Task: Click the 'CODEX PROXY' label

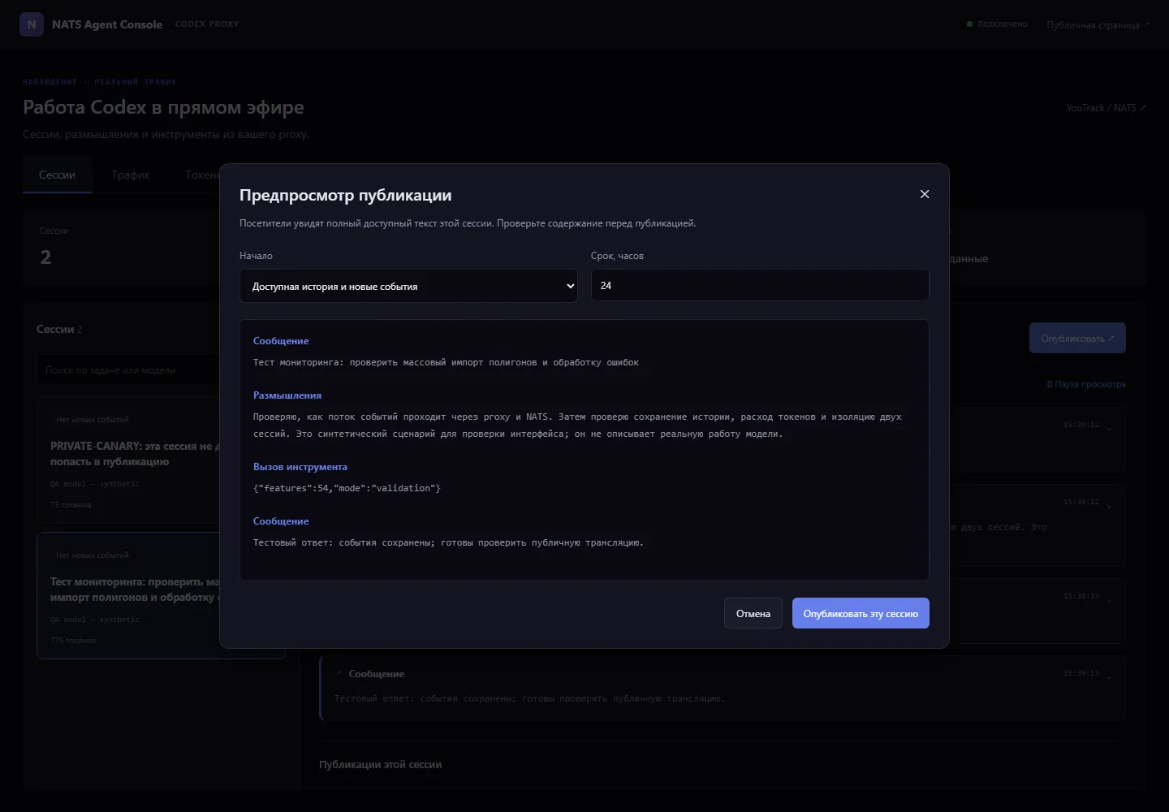Action: [207, 24]
